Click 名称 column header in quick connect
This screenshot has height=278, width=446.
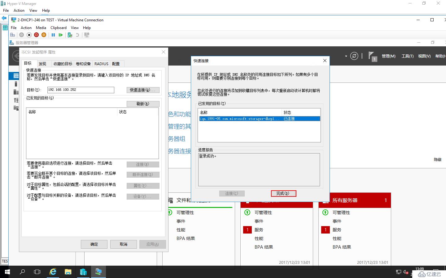point(240,112)
